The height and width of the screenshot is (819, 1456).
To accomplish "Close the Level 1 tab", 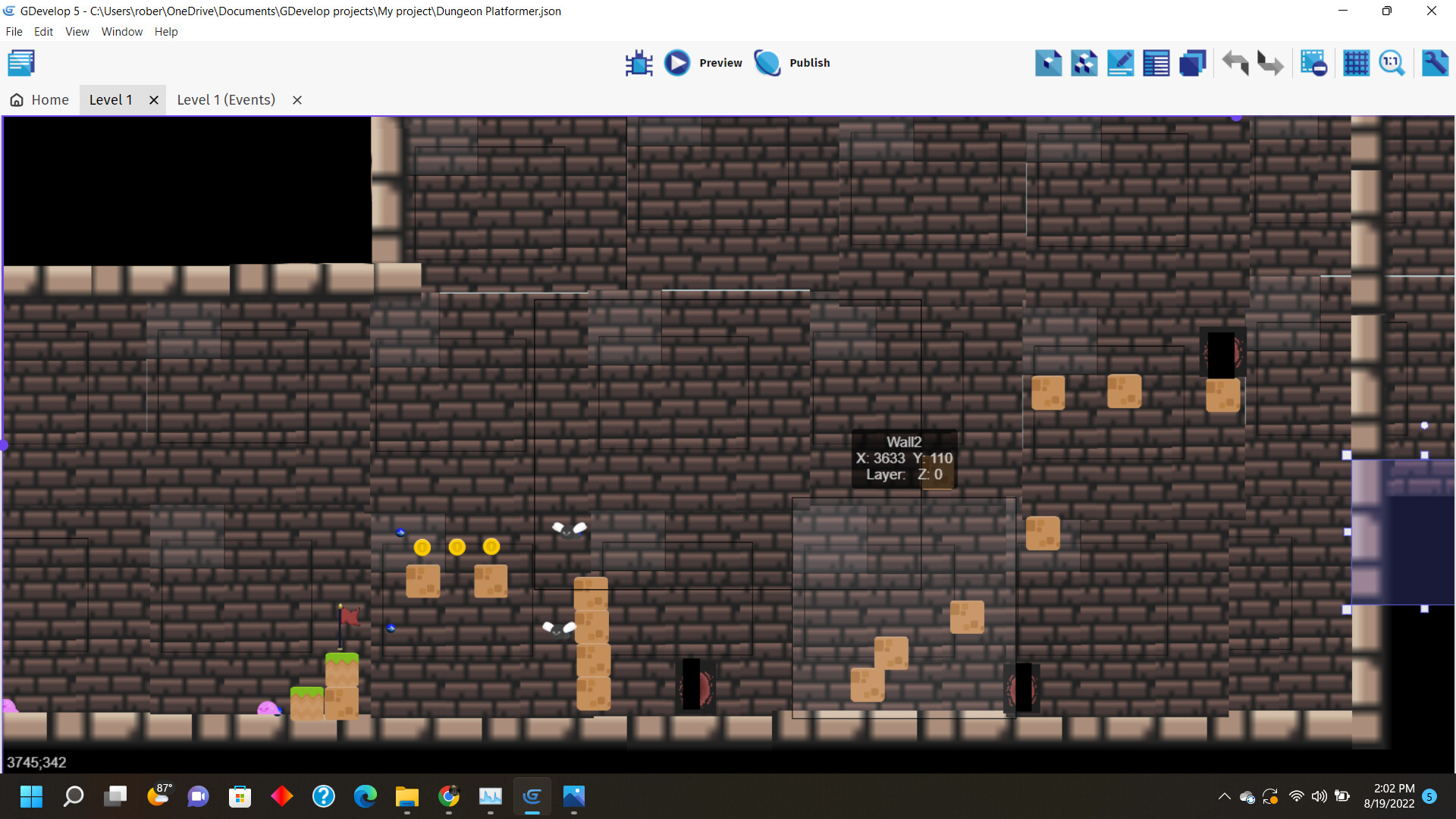I will pos(154,99).
